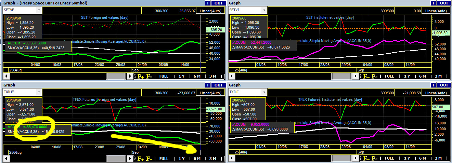This screenshot has height=163, width=452.
Task: Click the OUT button on the TXIUF graph
Action: (218, 85)
